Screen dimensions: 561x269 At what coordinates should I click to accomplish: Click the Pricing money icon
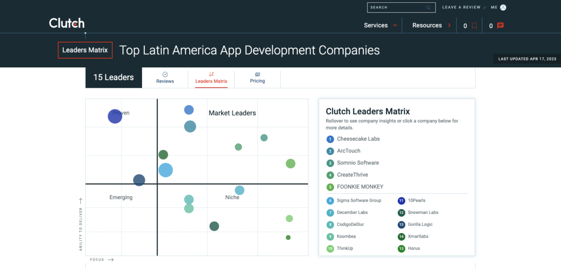pos(258,74)
